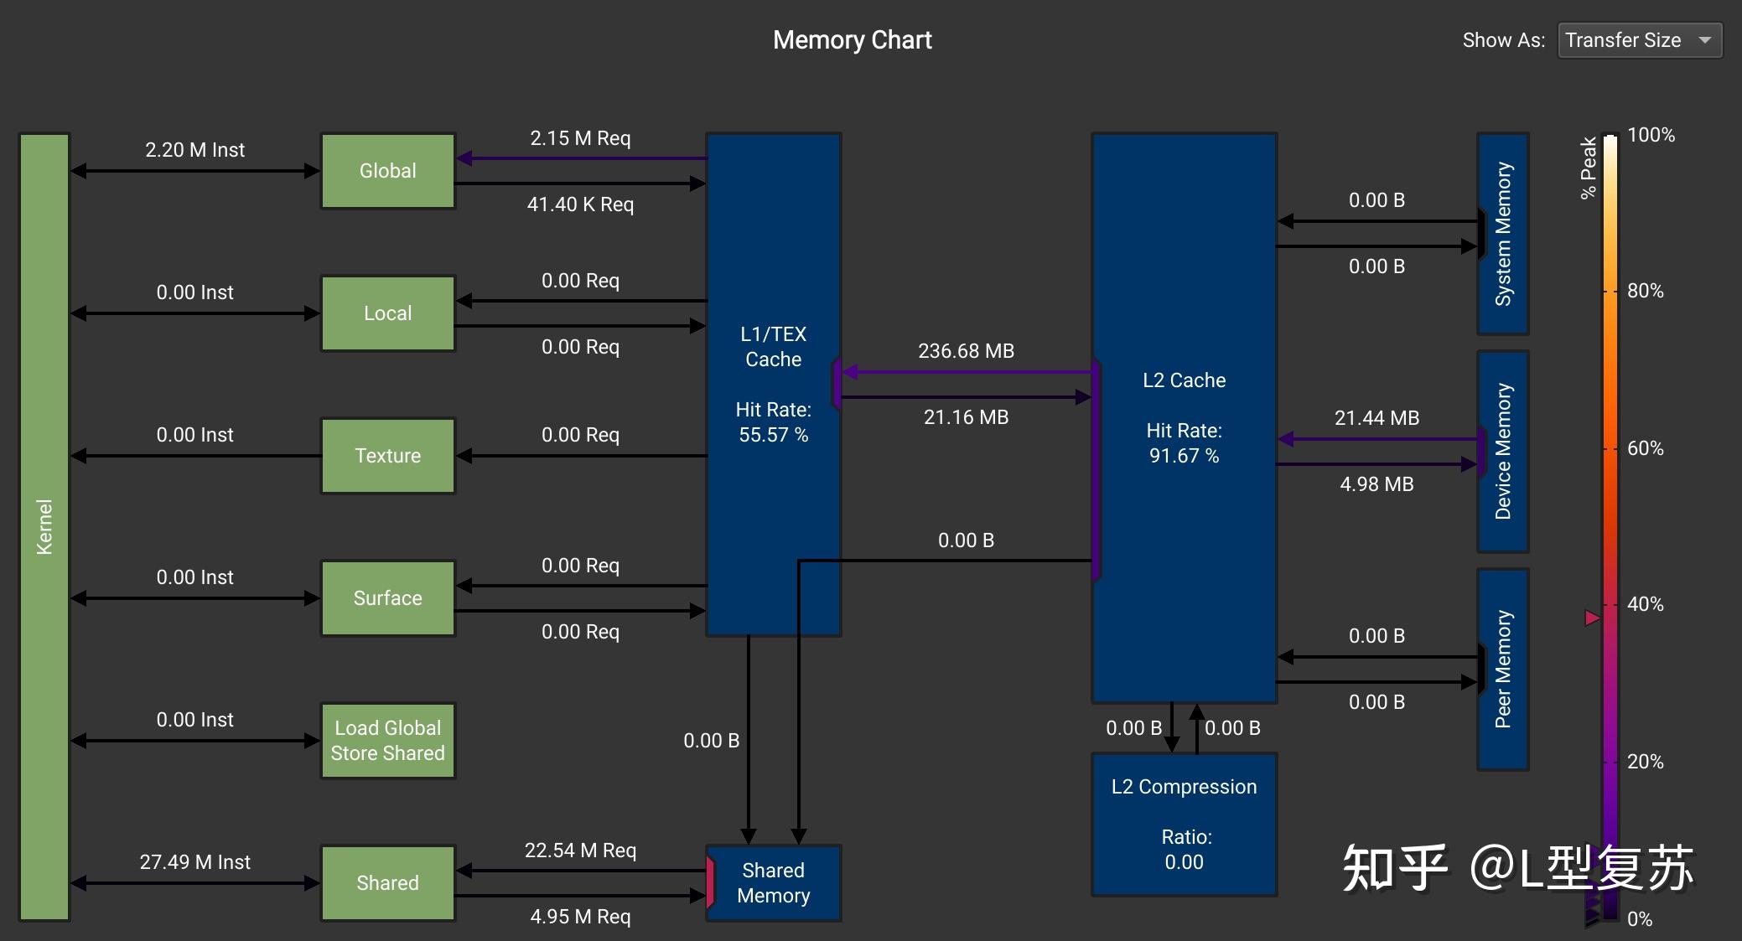Image resolution: width=1742 pixels, height=941 pixels.
Task: Click the pink marker on peak scale
Action: click(x=1592, y=618)
